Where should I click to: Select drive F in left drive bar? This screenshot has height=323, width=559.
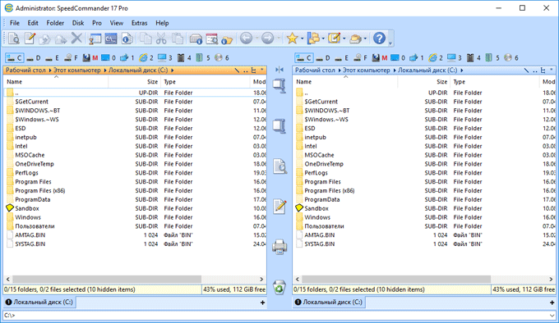(x=72, y=57)
